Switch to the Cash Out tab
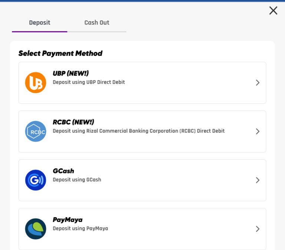Viewport: 285px width, 250px height. (97, 23)
